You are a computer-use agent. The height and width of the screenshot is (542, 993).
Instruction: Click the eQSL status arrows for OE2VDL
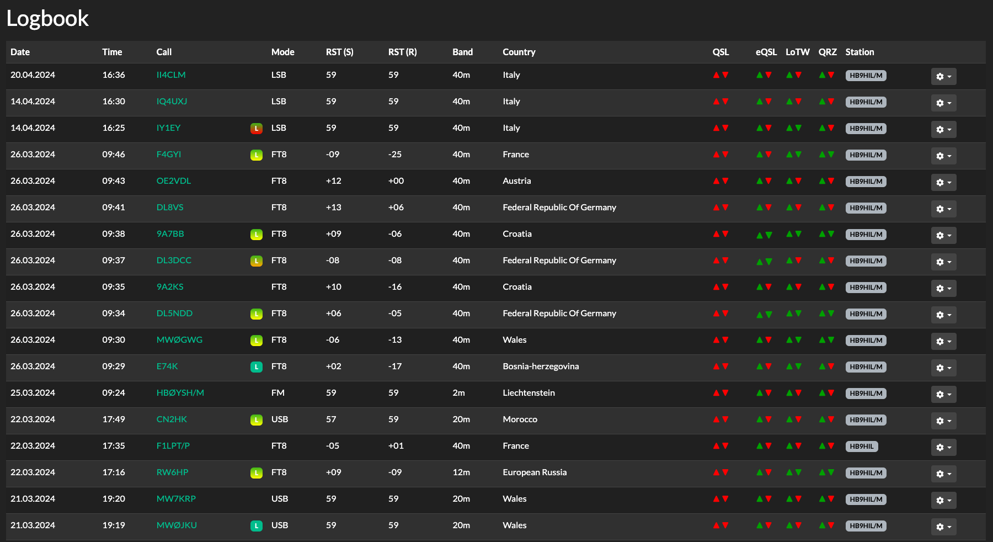(x=764, y=181)
